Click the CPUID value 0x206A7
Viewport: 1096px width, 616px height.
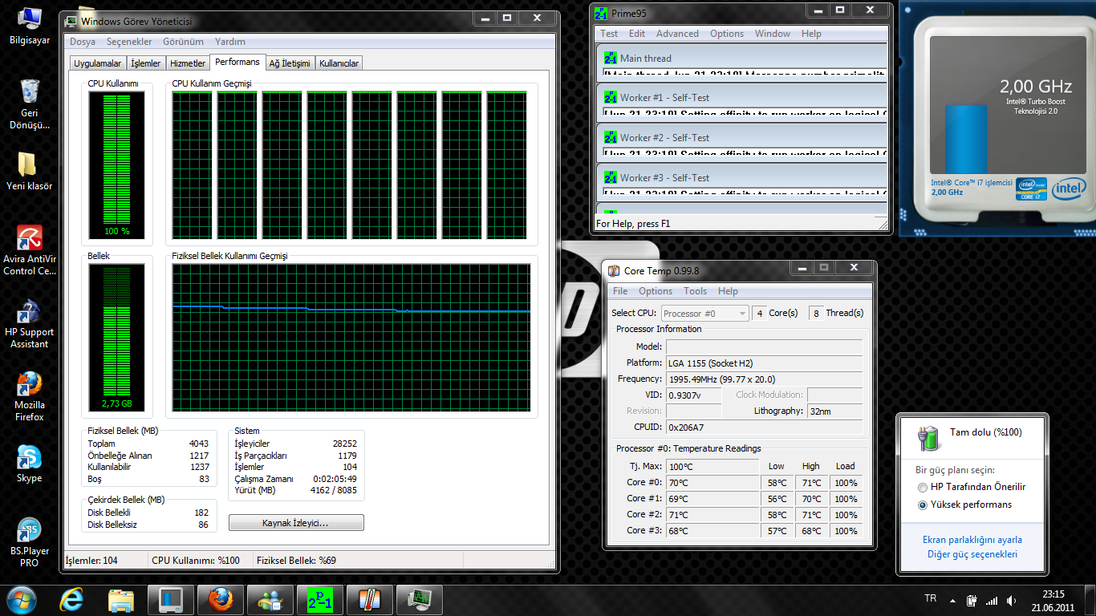765,428
